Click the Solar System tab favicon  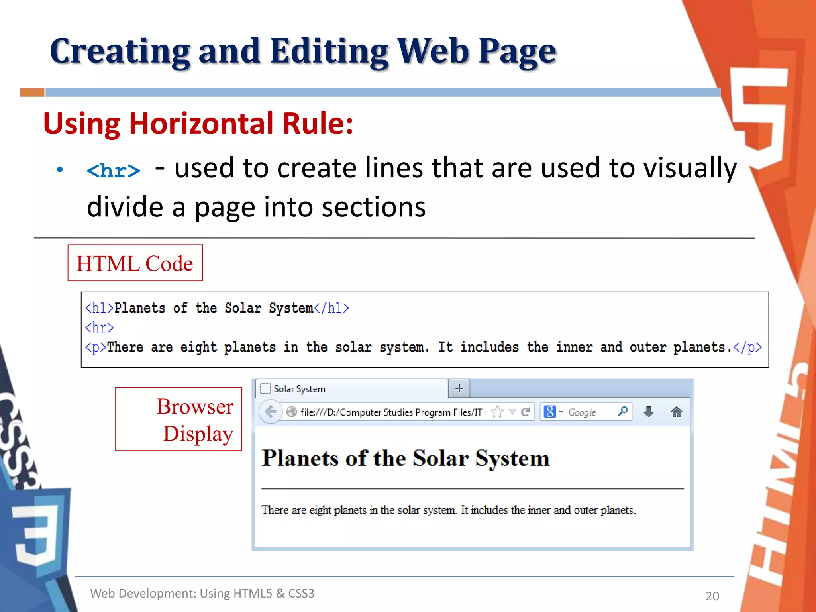[x=265, y=388]
